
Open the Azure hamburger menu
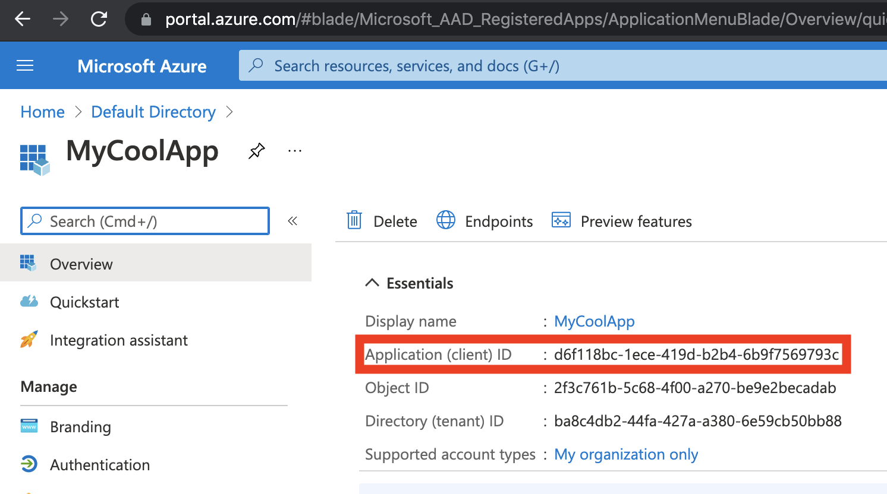pos(24,65)
